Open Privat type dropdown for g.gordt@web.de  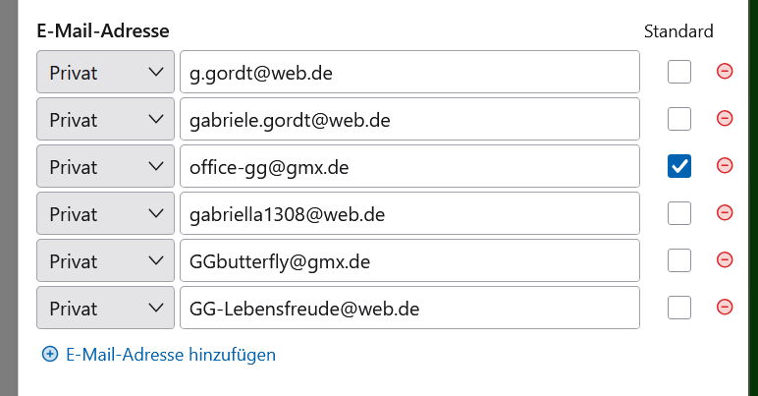(x=105, y=72)
